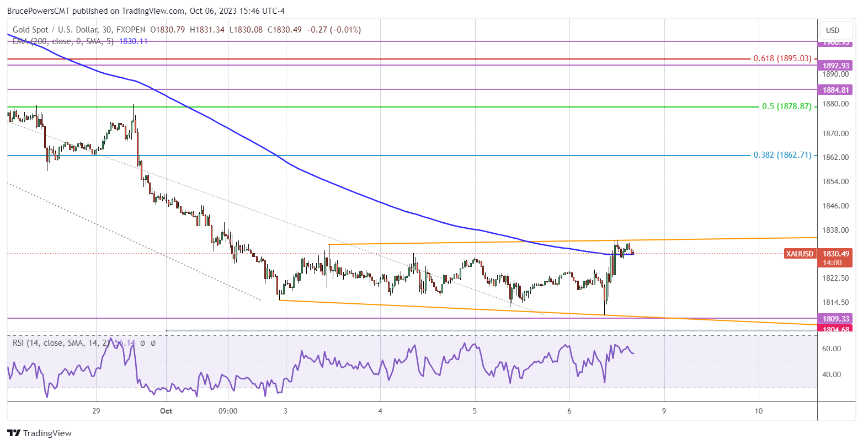Screen dimensions: 863x445
Task: Click the 1862.00 price axis tick
Action: click(x=835, y=157)
